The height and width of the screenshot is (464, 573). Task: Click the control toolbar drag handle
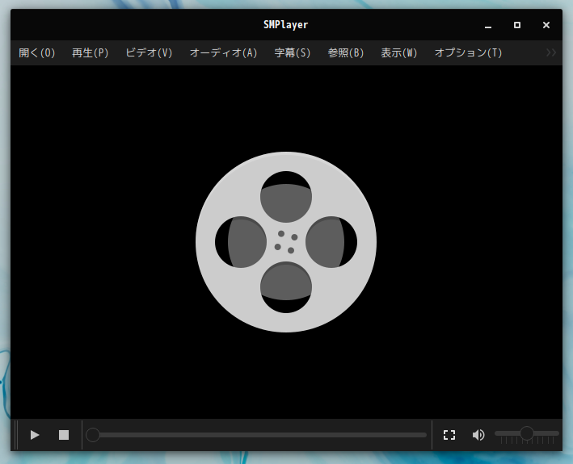pyautogui.click(x=15, y=435)
